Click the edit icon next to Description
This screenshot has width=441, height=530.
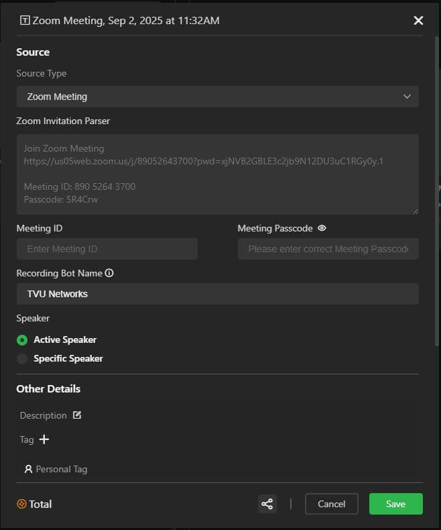click(x=77, y=415)
